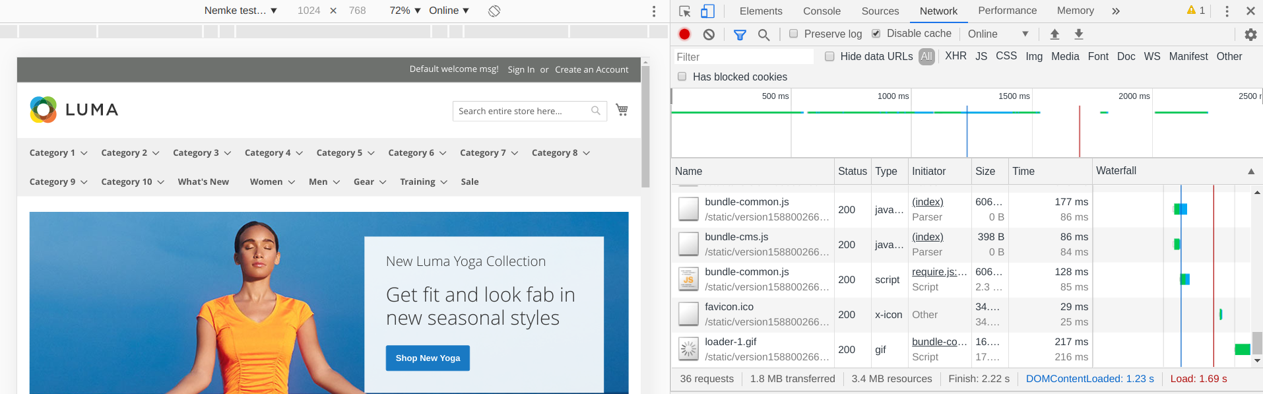
Task: Expand the Women menu chevron
Action: pyautogui.click(x=292, y=182)
